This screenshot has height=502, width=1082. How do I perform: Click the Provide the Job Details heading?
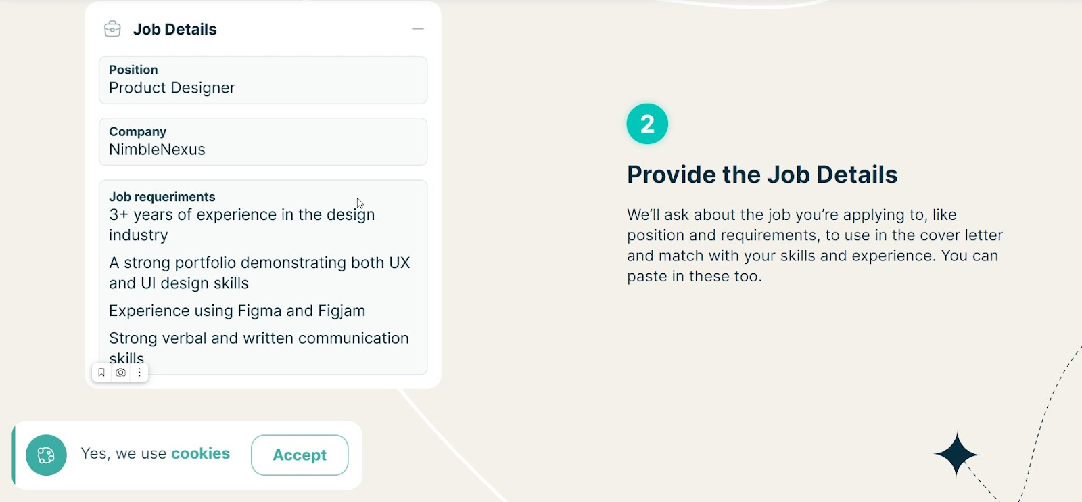[762, 175]
